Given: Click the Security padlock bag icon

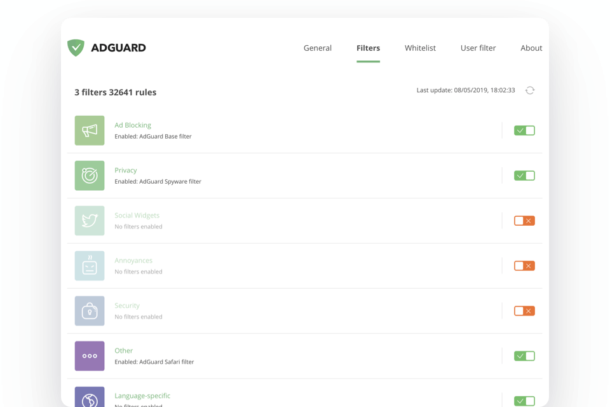Looking at the screenshot, I should [90, 311].
